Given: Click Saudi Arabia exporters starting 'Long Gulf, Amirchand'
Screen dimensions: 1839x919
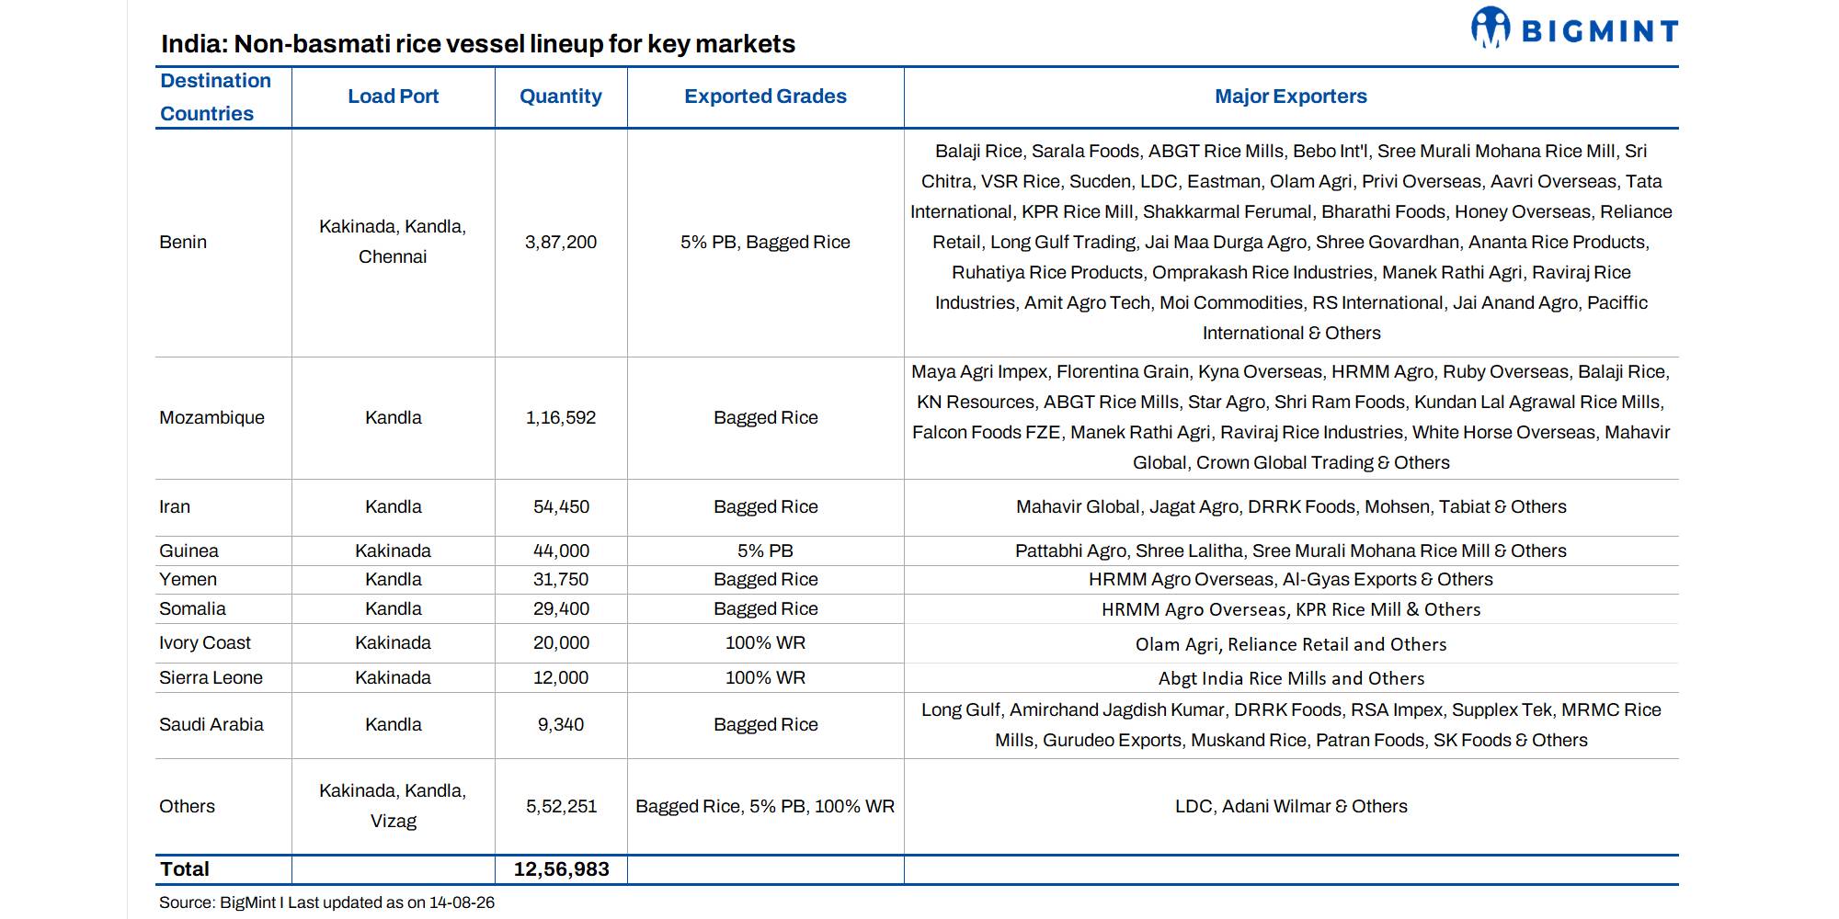Looking at the screenshot, I should pos(1291,724).
